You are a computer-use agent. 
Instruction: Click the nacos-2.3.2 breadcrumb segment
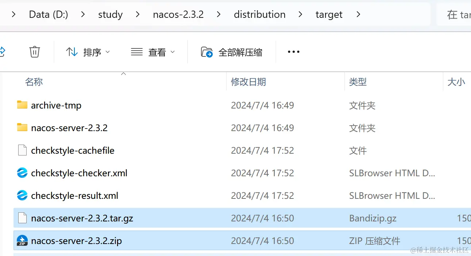point(178,15)
